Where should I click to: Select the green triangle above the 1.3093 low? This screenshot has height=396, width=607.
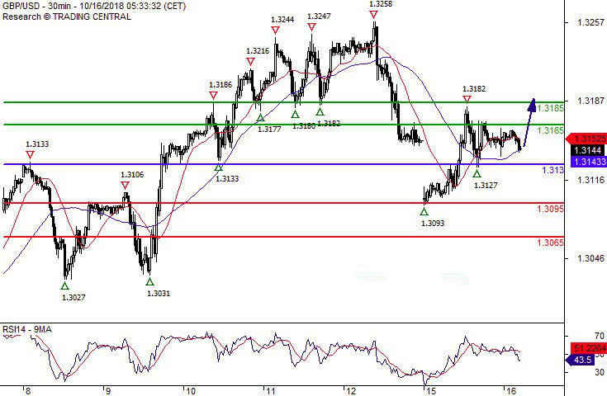click(424, 212)
